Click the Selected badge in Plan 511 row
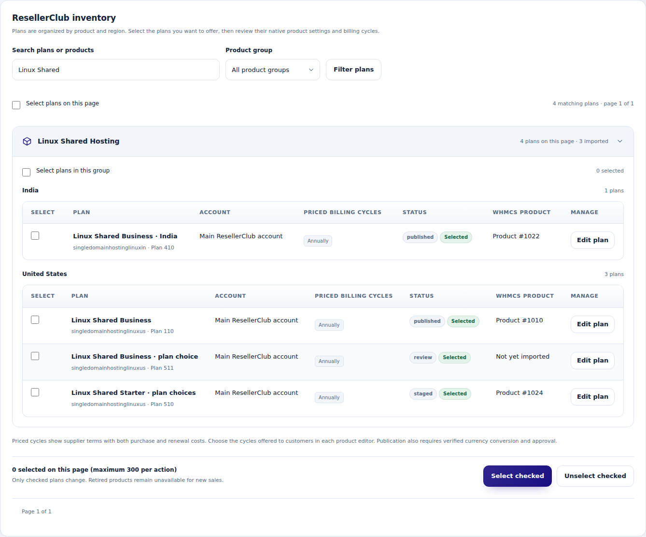 (455, 358)
